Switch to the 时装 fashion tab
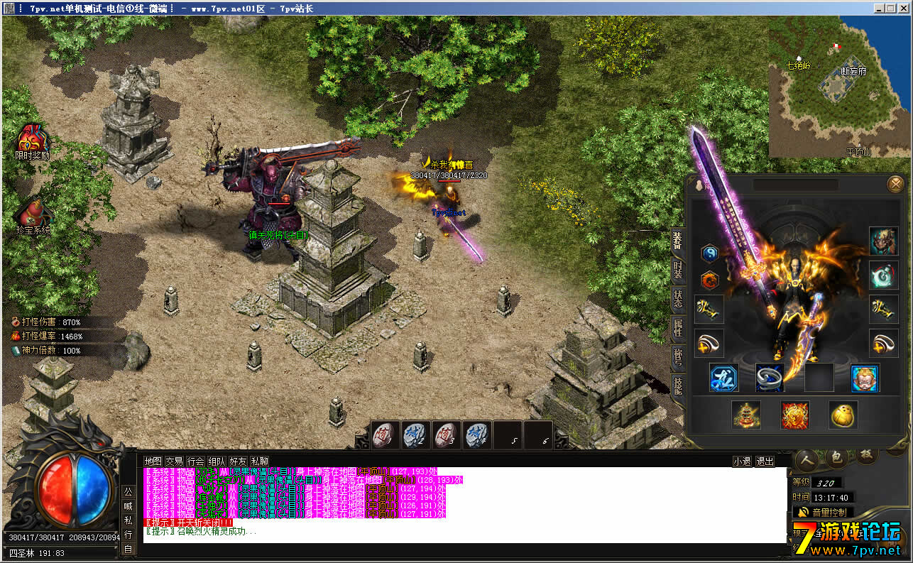Image resolution: width=913 pixels, height=563 pixels. [x=678, y=271]
